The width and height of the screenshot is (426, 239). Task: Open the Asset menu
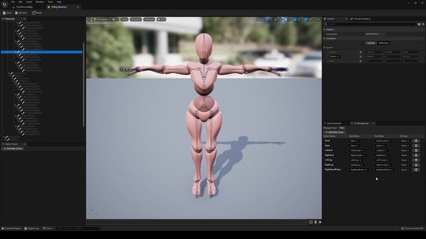tap(29, 2)
